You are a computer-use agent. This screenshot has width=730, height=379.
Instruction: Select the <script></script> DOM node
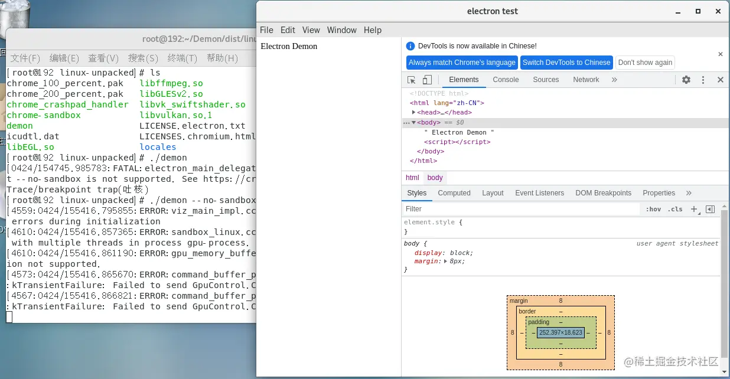tap(457, 142)
